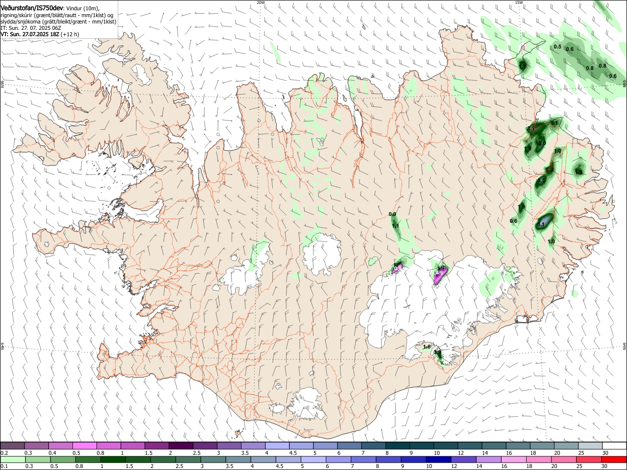Select the 2.2 precipitation value label
The image size is (627, 470).
tap(550, 169)
